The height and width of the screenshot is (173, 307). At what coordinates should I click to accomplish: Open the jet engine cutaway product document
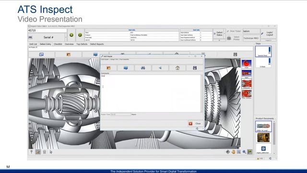click(263, 126)
